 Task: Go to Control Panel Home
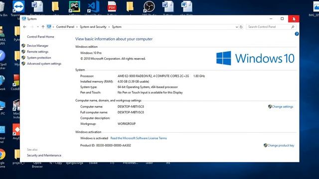point(40,37)
